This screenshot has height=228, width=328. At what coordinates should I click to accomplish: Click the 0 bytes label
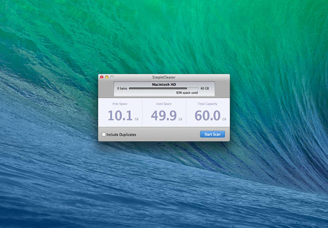122,89
